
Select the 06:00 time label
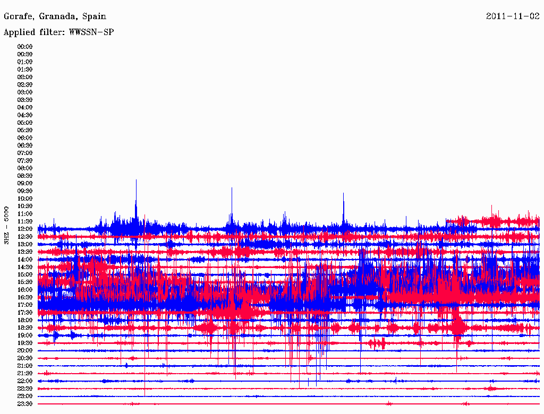pyautogui.click(x=25, y=138)
